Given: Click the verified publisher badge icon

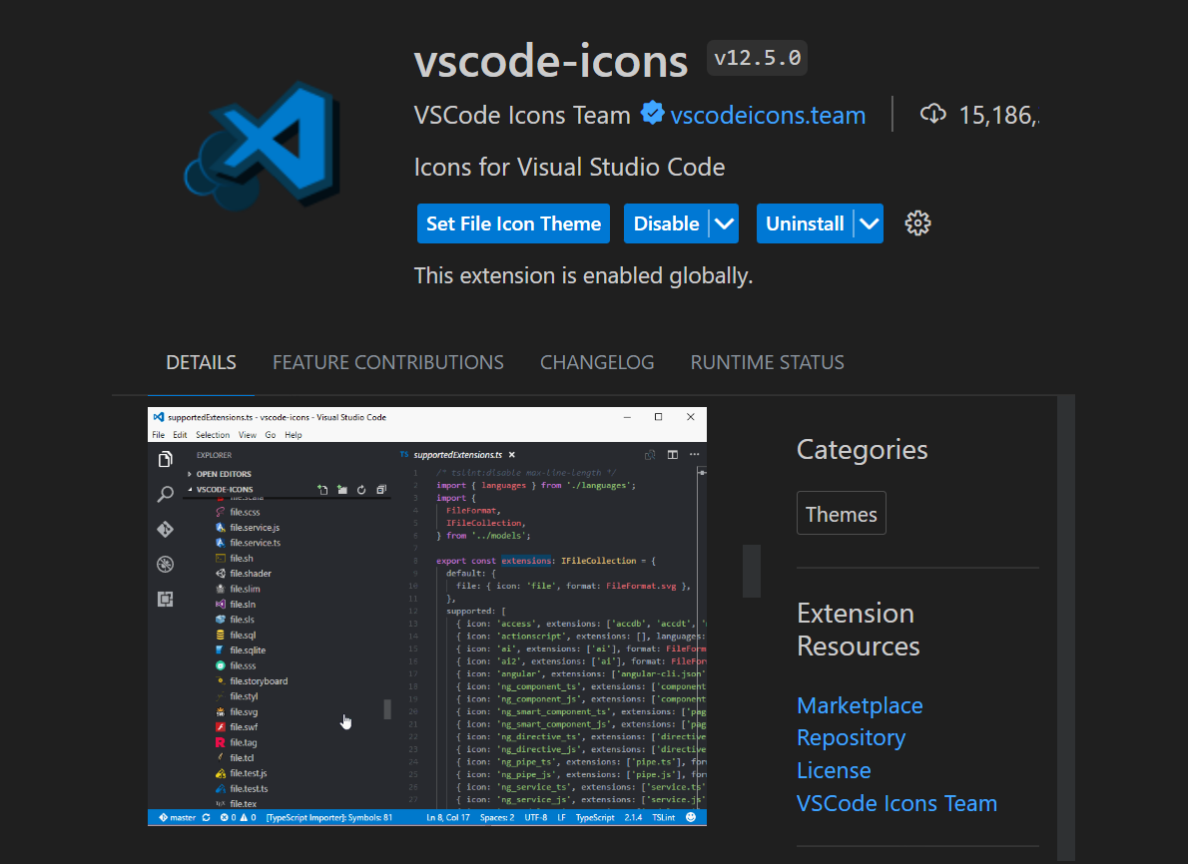Looking at the screenshot, I should point(652,114).
